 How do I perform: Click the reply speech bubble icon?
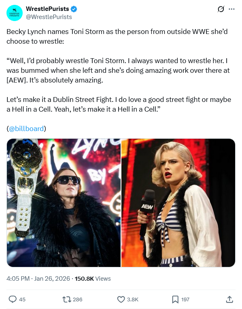(13, 299)
